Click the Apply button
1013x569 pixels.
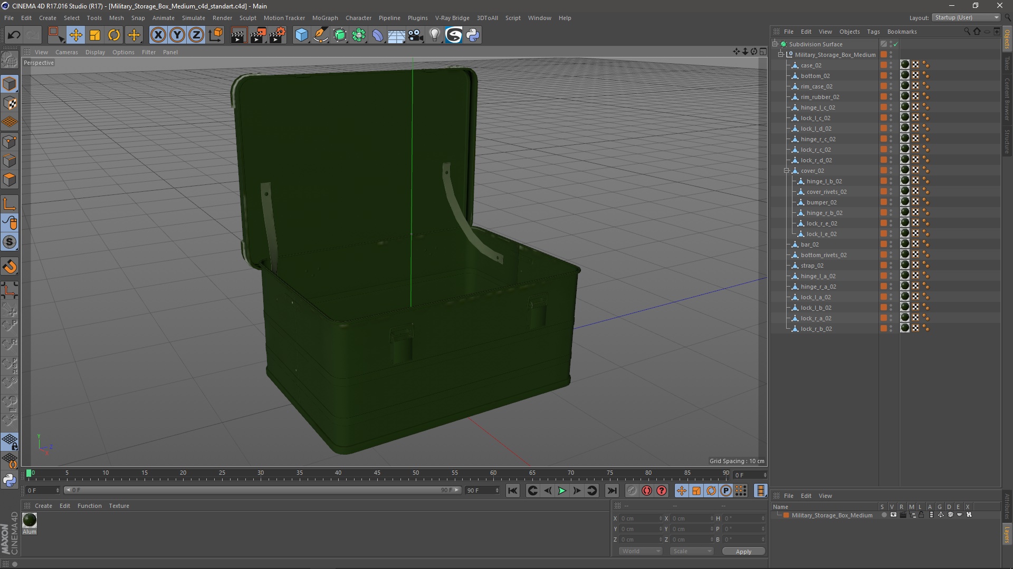(x=743, y=552)
